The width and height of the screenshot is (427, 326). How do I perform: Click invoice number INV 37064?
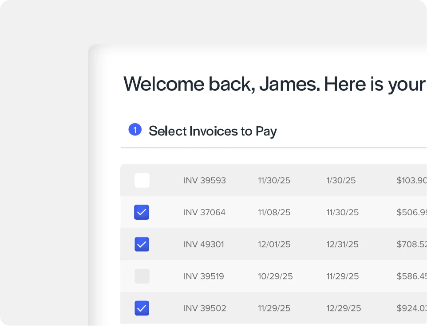[205, 212]
